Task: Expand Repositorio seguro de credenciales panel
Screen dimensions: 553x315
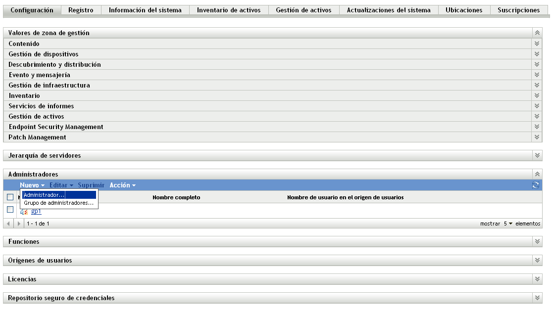Action: pyautogui.click(x=537, y=298)
